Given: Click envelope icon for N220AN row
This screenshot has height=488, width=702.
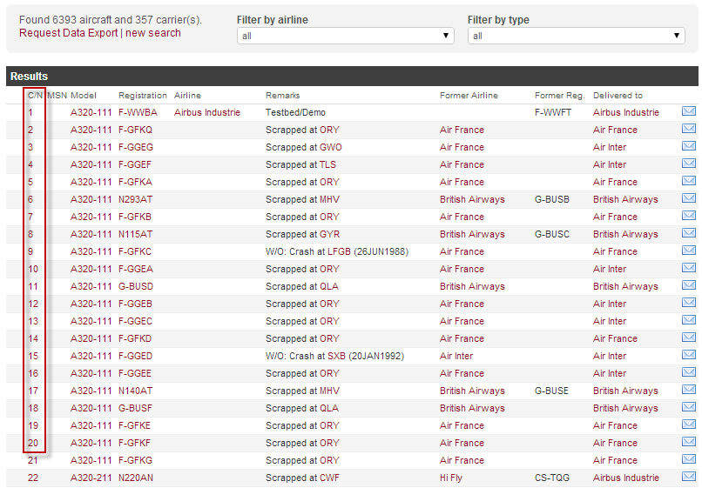Looking at the screenshot, I should (x=688, y=477).
